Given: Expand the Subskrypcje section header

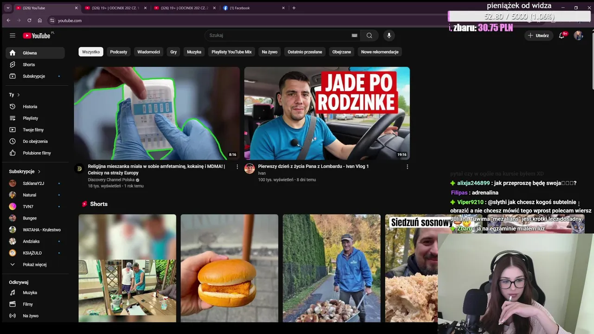Looking at the screenshot, I should 25,172.
